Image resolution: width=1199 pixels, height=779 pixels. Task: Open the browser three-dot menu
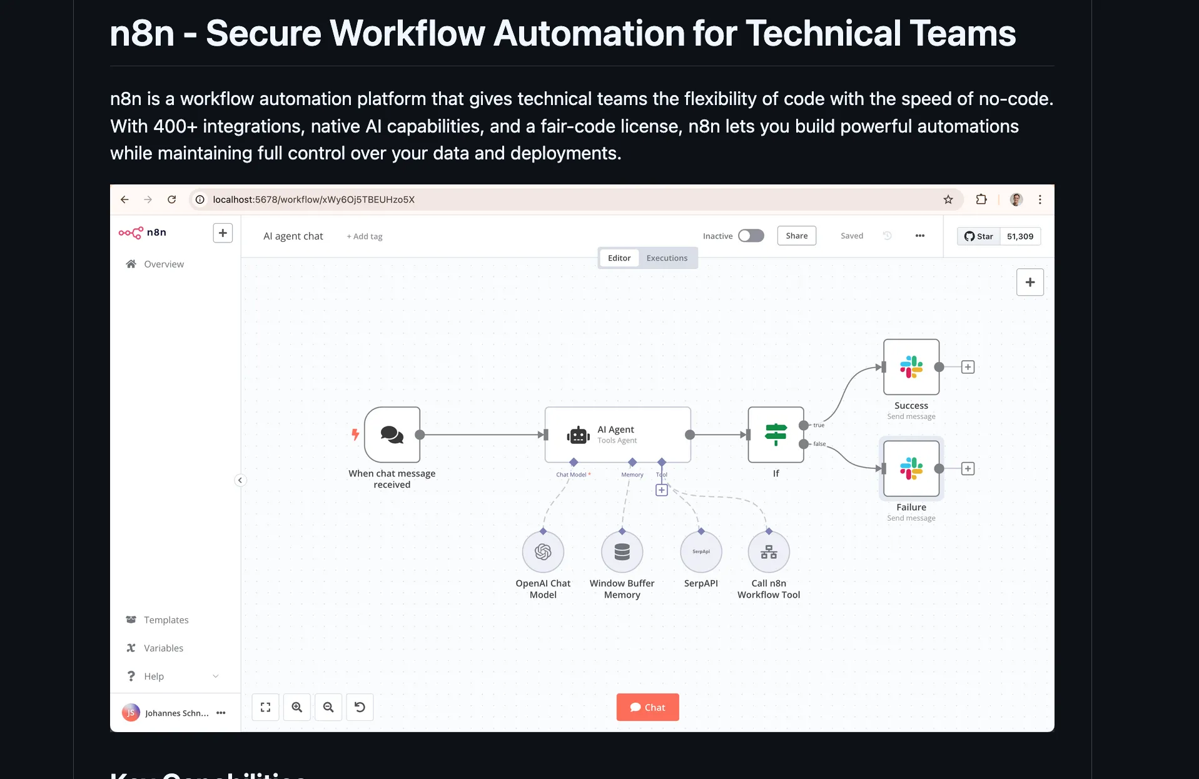1040,199
